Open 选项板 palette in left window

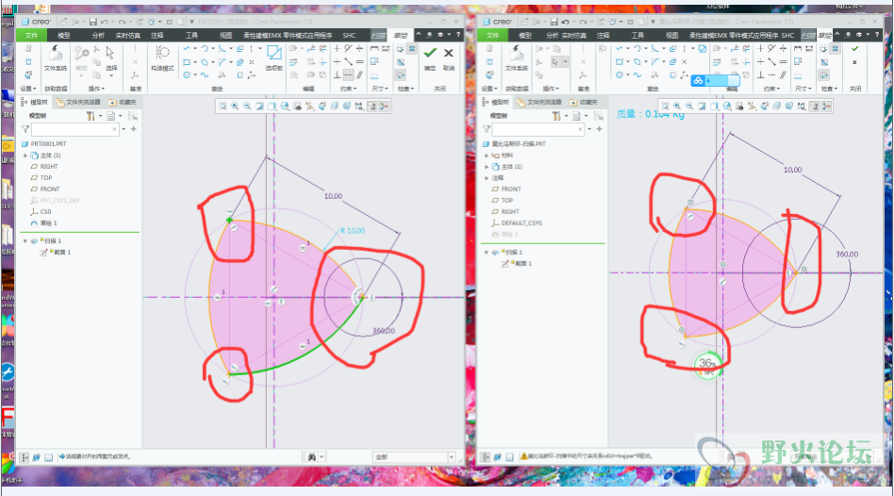pos(274,58)
